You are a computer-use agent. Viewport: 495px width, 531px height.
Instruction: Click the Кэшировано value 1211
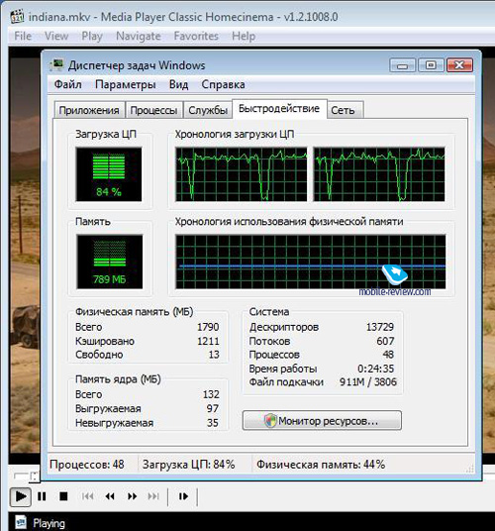[x=208, y=341]
